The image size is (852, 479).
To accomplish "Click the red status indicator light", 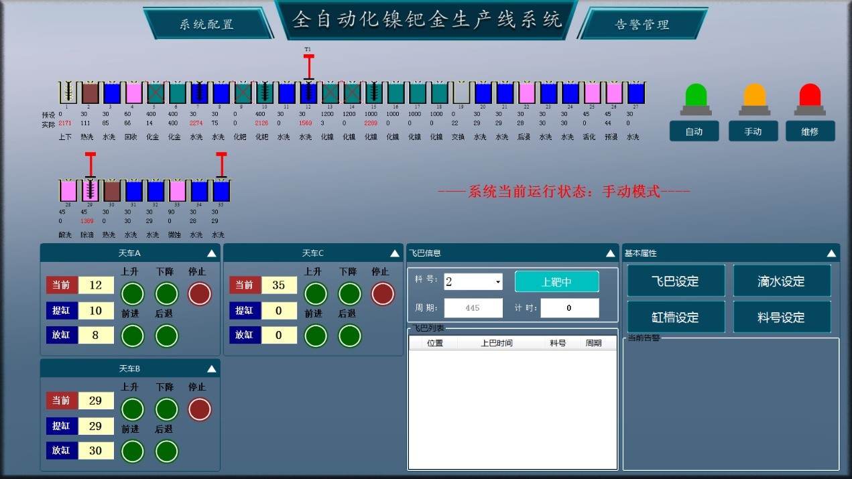I will tap(810, 99).
